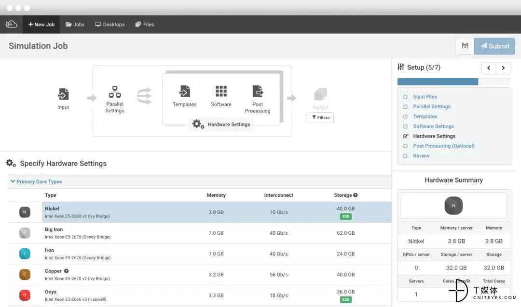Open the Jobs menu item
521x307 pixels.
click(x=75, y=25)
